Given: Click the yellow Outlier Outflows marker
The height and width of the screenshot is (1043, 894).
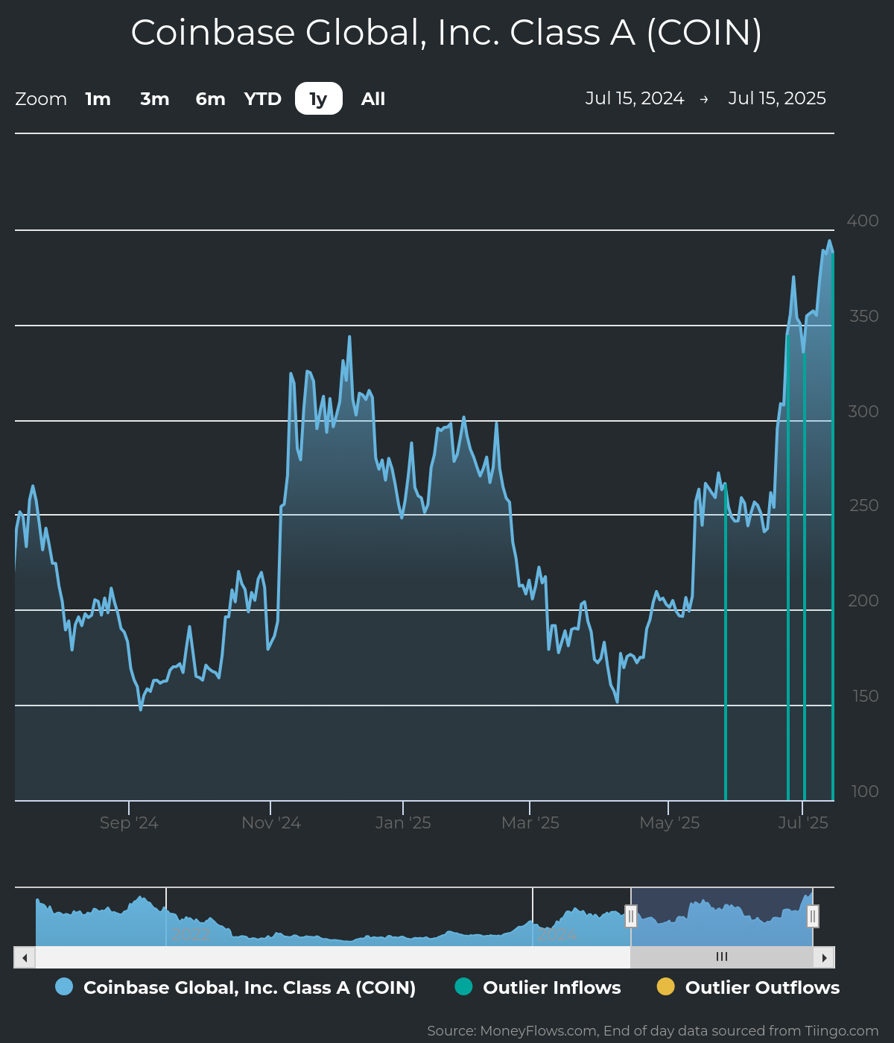Looking at the screenshot, I should tap(665, 987).
